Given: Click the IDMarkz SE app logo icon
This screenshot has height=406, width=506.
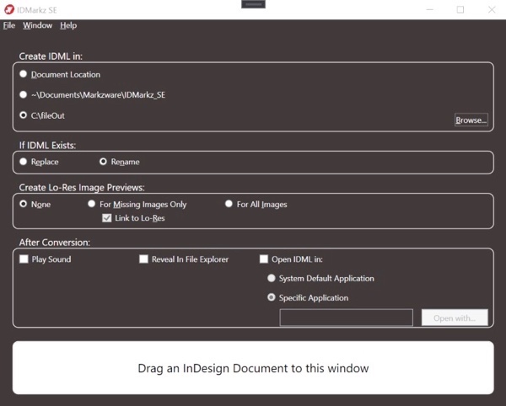Looking at the screenshot, I should (9, 9).
